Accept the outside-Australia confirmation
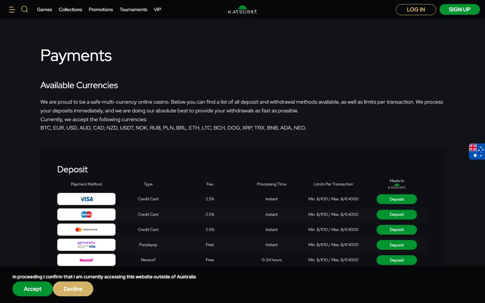Screen dimensions: 485x303 point(33,289)
